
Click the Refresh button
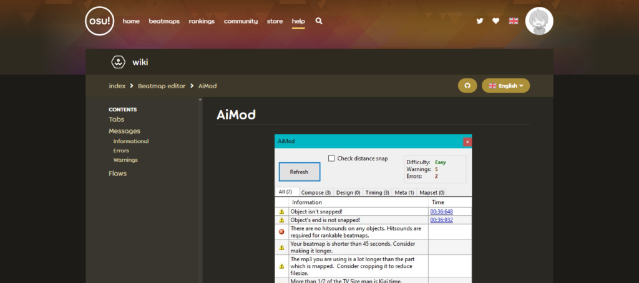click(299, 172)
